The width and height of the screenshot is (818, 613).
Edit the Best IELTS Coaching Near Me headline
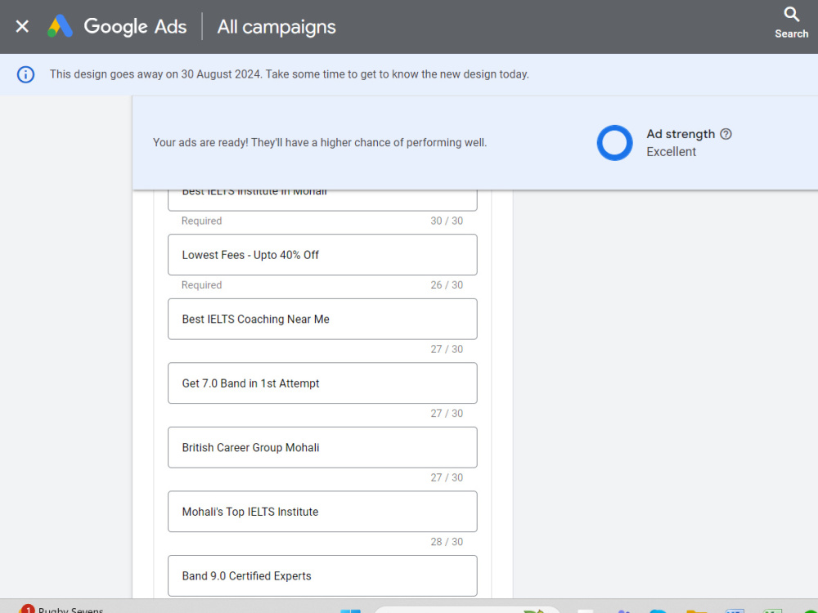[x=322, y=319]
